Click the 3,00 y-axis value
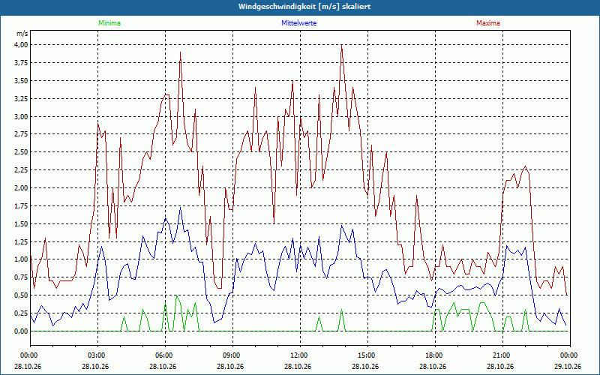This screenshot has height=375, width=600. pyautogui.click(x=21, y=117)
